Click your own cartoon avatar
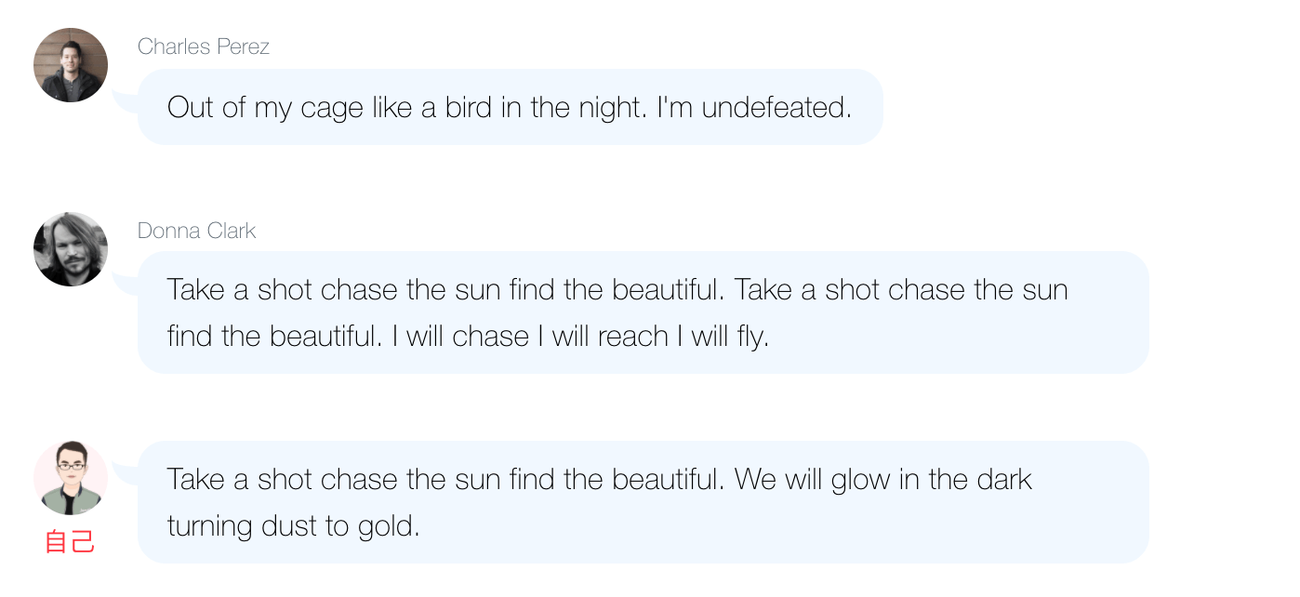The image size is (1300, 597). tap(71, 478)
